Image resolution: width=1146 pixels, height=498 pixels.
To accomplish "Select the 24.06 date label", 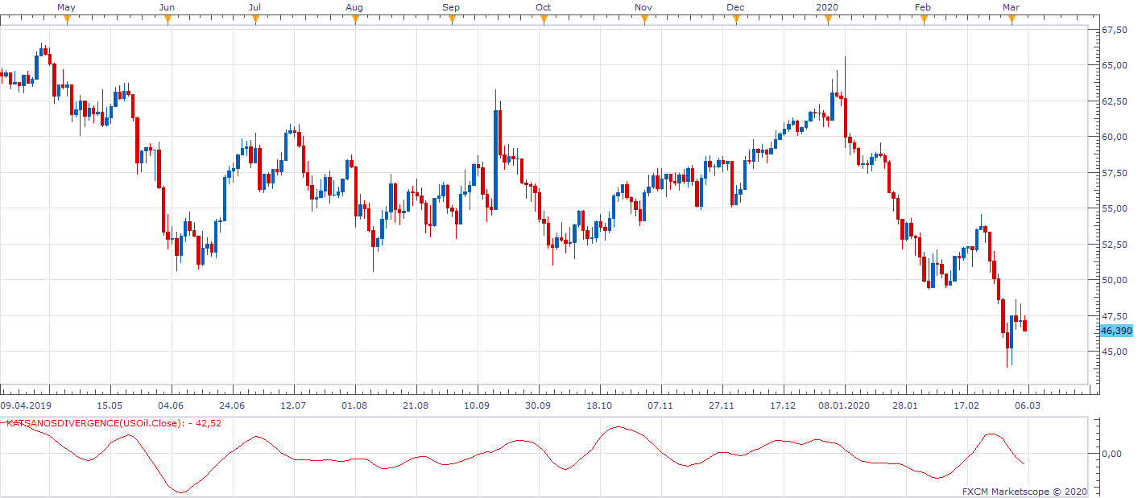I will point(232,405).
